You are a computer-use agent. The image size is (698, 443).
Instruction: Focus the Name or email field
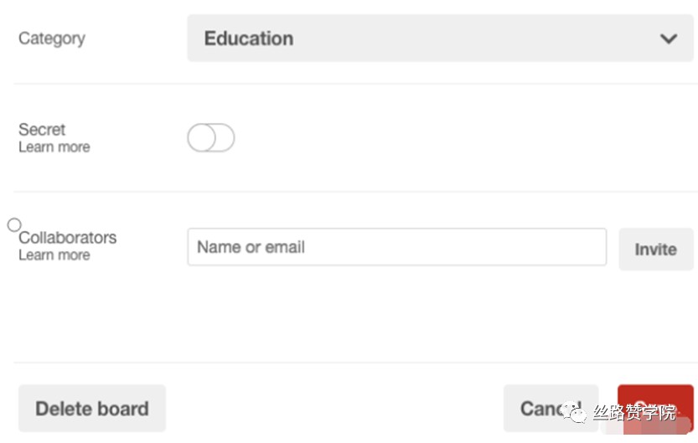(397, 247)
